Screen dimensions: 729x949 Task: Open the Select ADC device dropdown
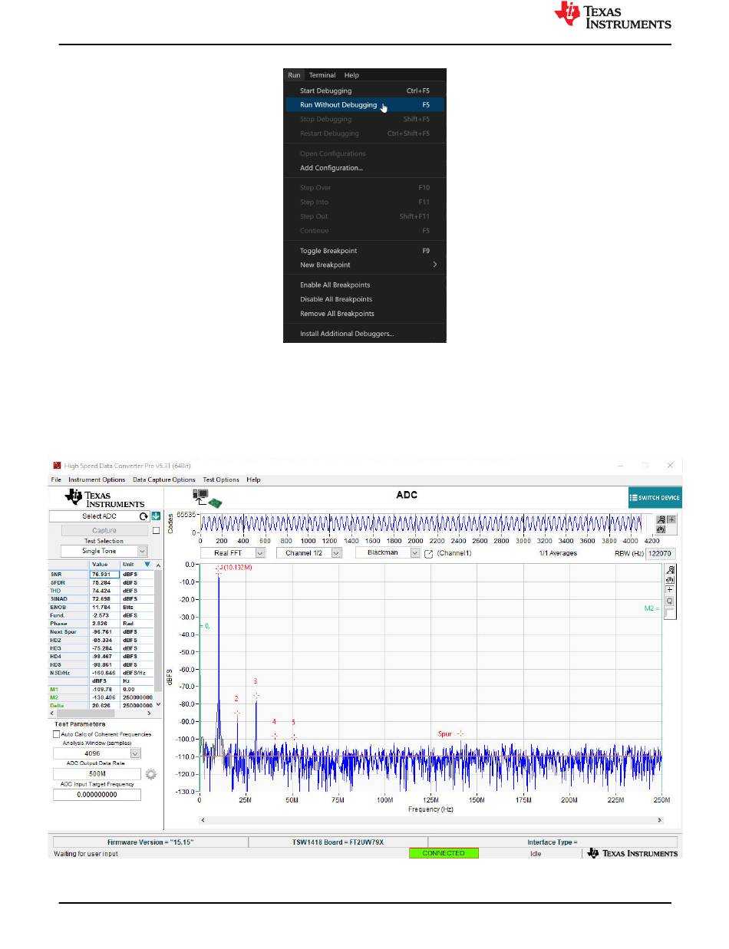tap(98, 516)
